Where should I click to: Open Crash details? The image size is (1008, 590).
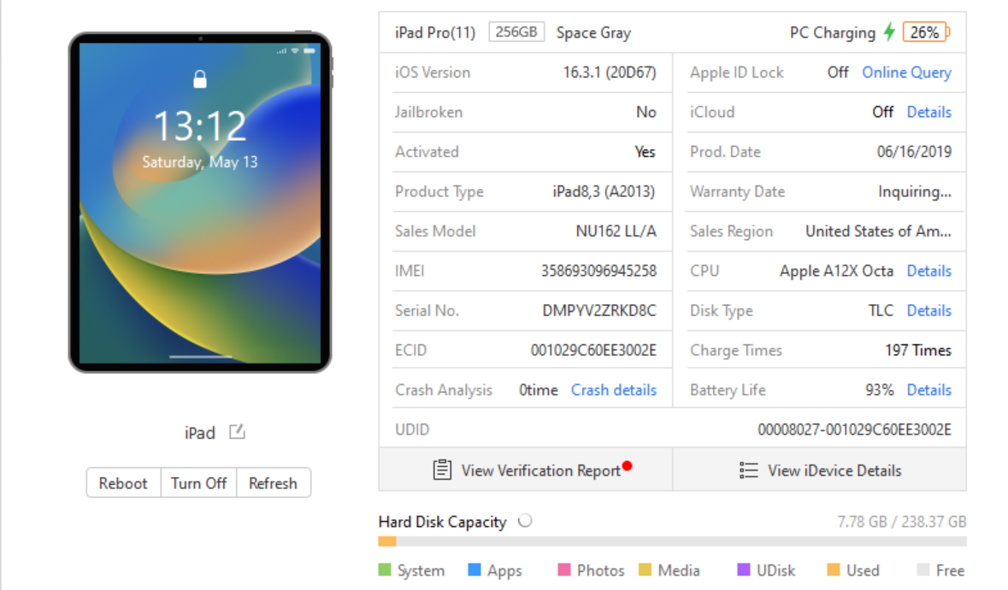click(x=613, y=389)
